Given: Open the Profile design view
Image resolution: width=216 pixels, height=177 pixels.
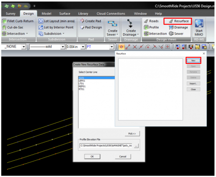Looking at the screenshot, I should [151, 28].
